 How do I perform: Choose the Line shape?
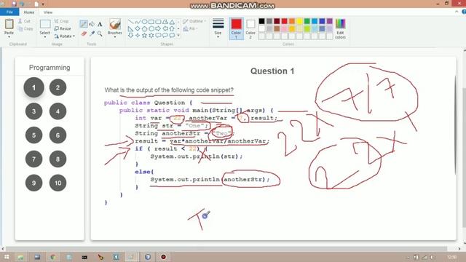130,22
